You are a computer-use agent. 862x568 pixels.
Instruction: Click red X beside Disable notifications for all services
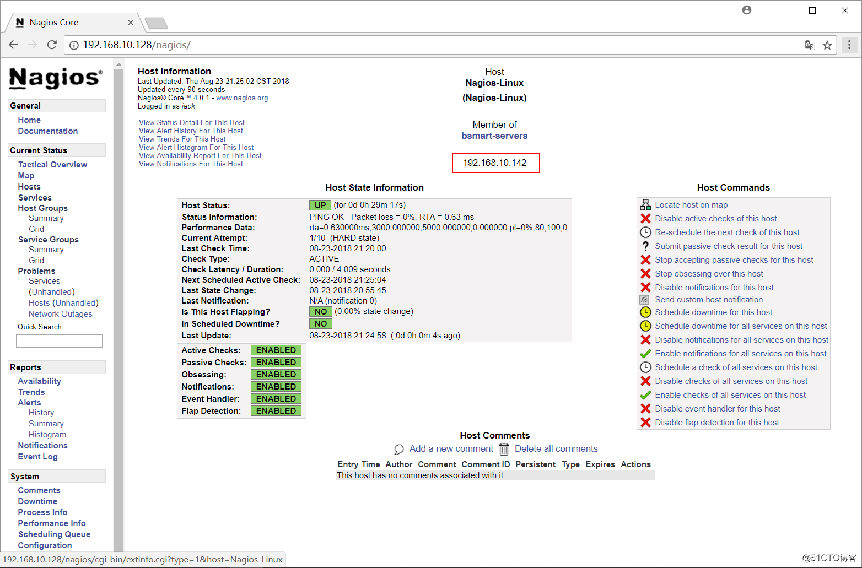(x=645, y=340)
